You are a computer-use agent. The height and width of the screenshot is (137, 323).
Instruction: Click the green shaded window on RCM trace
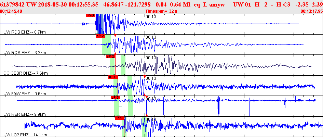(x=107, y=45)
